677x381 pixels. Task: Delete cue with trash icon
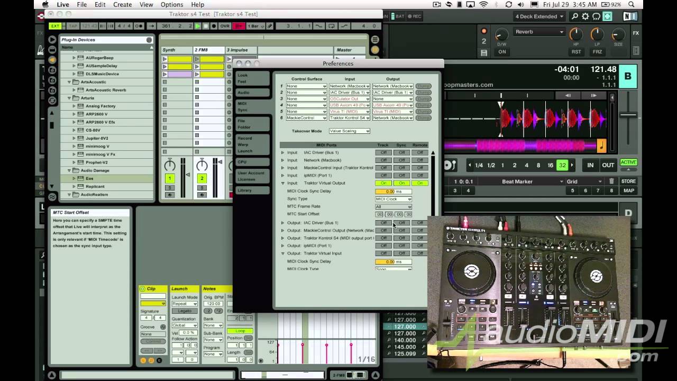click(611, 182)
